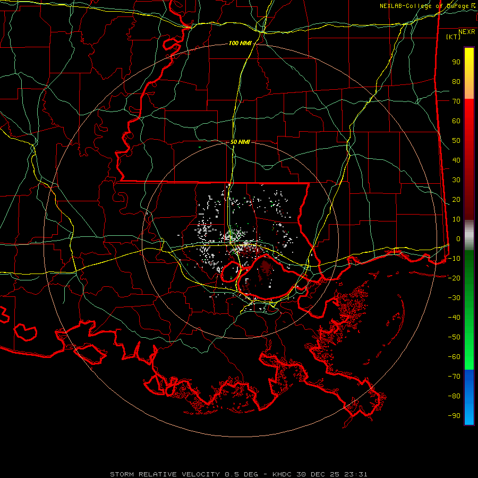This screenshot has height=478, width=478.
Task: Click the positive 20 knot scale label
Action: tap(456, 200)
